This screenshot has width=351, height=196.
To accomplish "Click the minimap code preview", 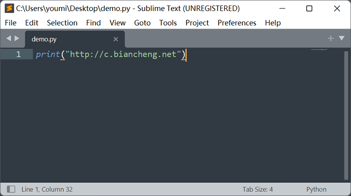I will [x=319, y=49].
